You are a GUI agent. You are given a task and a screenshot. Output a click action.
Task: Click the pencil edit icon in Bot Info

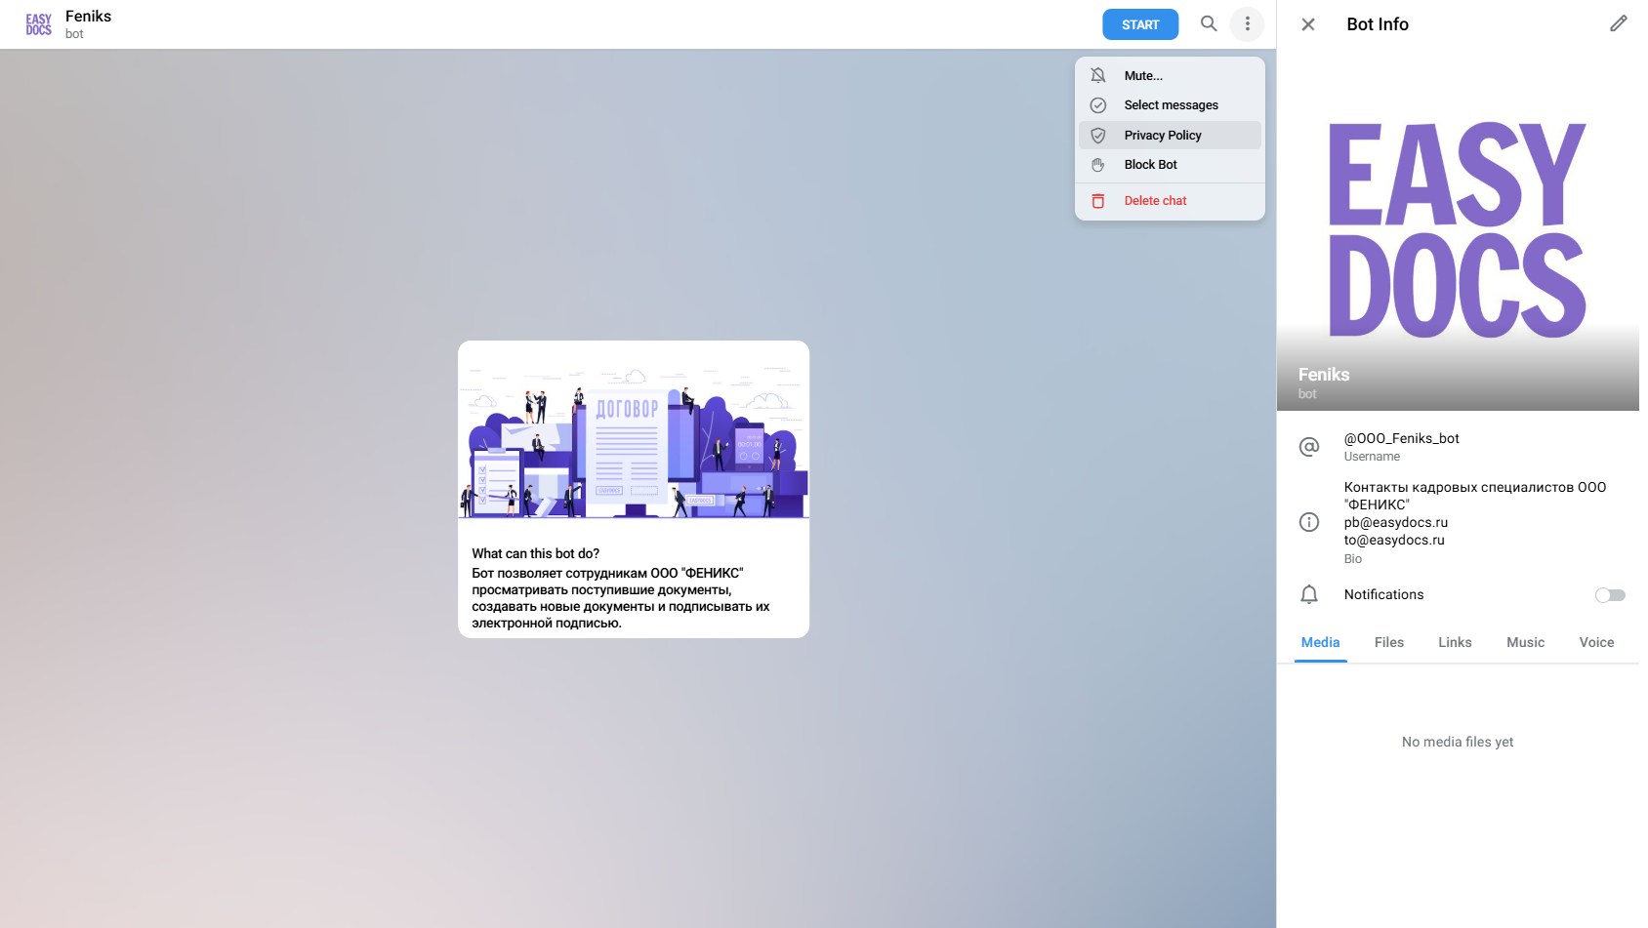coord(1618,24)
